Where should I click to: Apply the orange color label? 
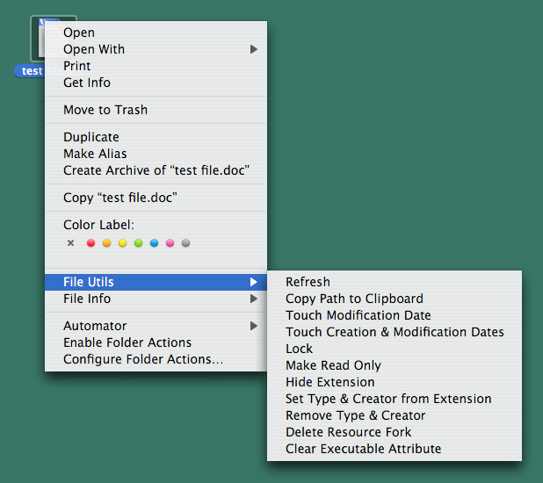coord(106,243)
